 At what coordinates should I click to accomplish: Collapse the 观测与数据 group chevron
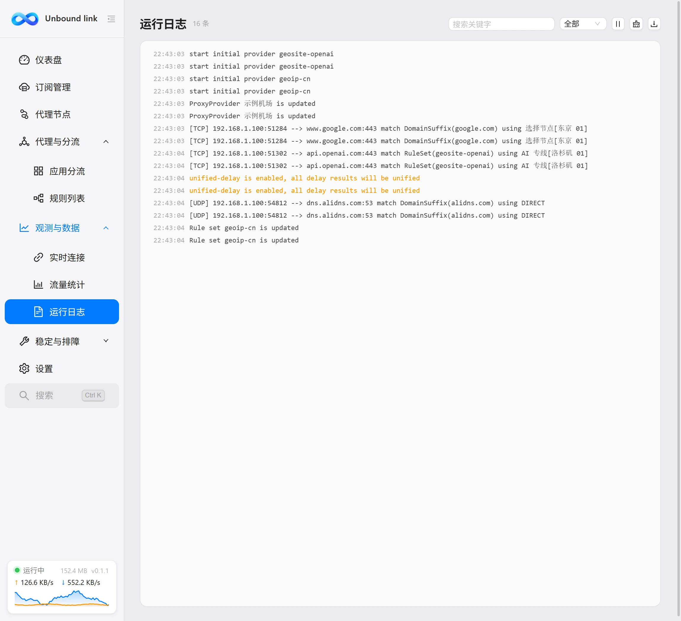[x=106, y=228]
